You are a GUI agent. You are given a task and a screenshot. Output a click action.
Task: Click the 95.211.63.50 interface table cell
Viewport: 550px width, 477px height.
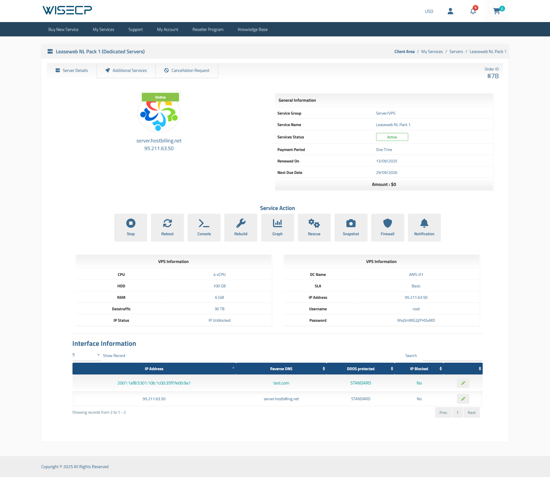click(x=154, y=399)
